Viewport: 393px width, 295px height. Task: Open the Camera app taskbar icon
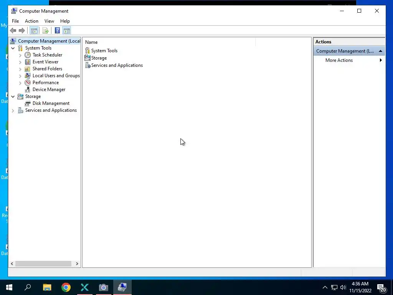104,287
